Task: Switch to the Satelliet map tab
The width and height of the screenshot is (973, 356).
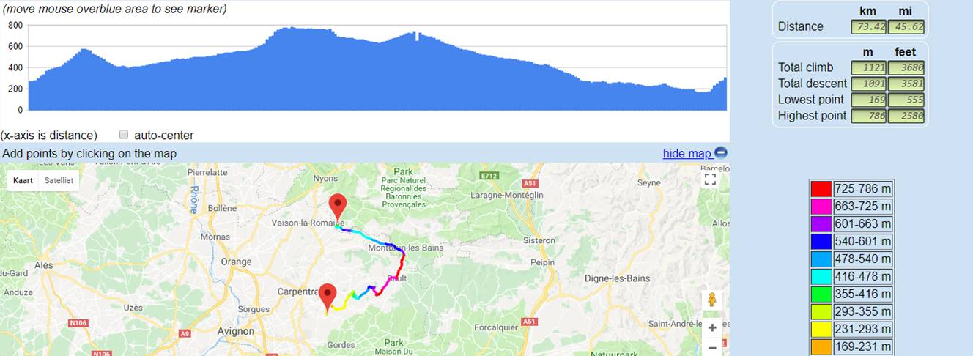Action: [59, 180]
